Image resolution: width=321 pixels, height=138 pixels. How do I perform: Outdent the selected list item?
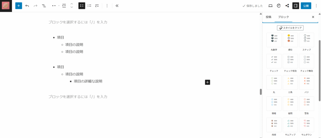tap(97, 6)
